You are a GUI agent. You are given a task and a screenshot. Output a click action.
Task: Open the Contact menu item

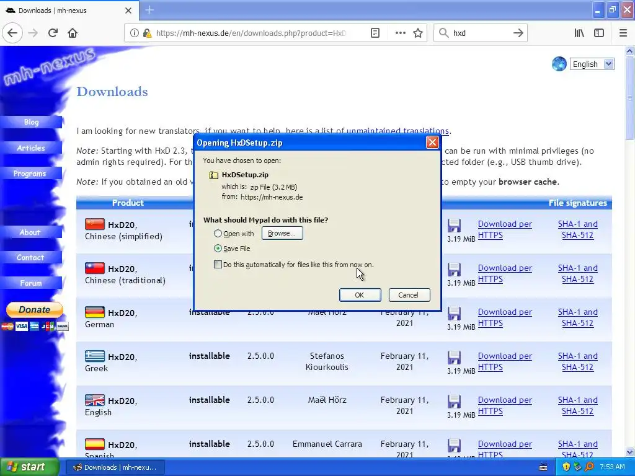click(x=31, y=257)
